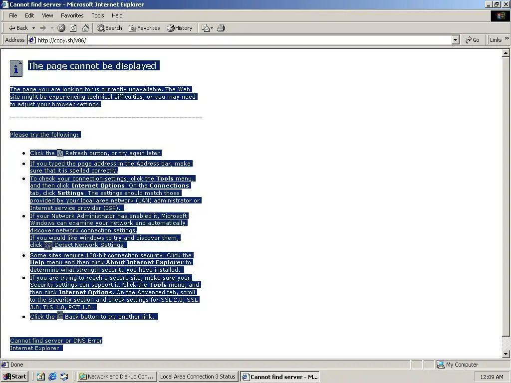511x383 pixels.
Task: Click the 'Internet Explorer' footer text
Action: [x=34, y=348]
